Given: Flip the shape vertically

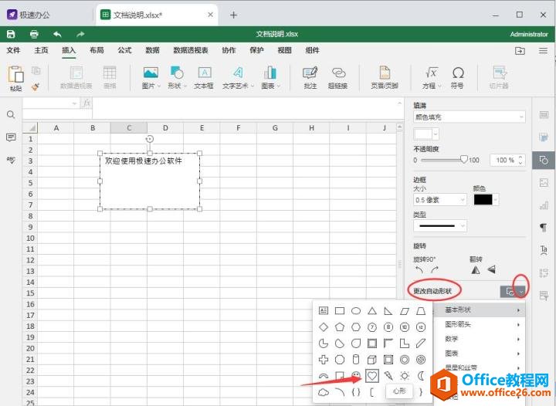Looking at the screenshot, I should (x=491, y=270).
